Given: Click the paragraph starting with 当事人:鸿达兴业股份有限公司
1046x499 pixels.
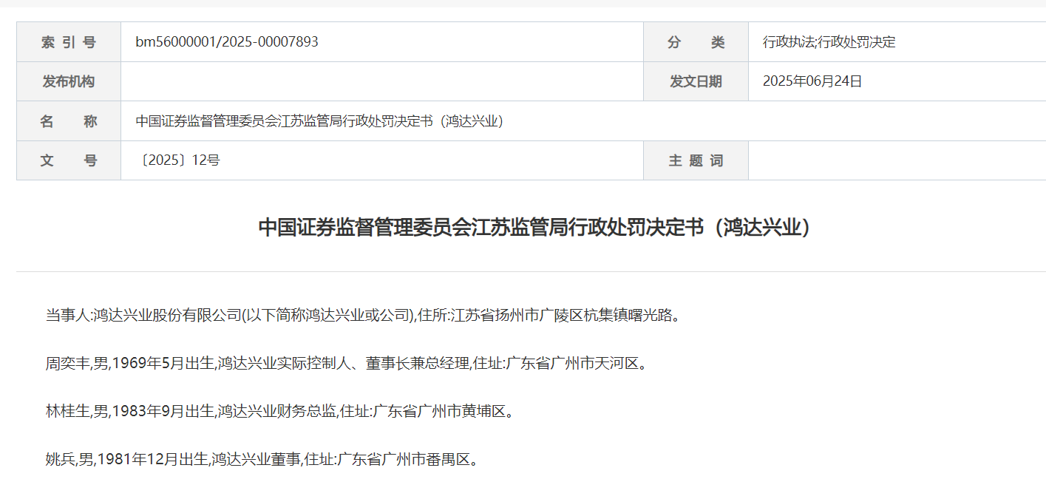Looking at the screenshot, I should click(x=362, y=316).
